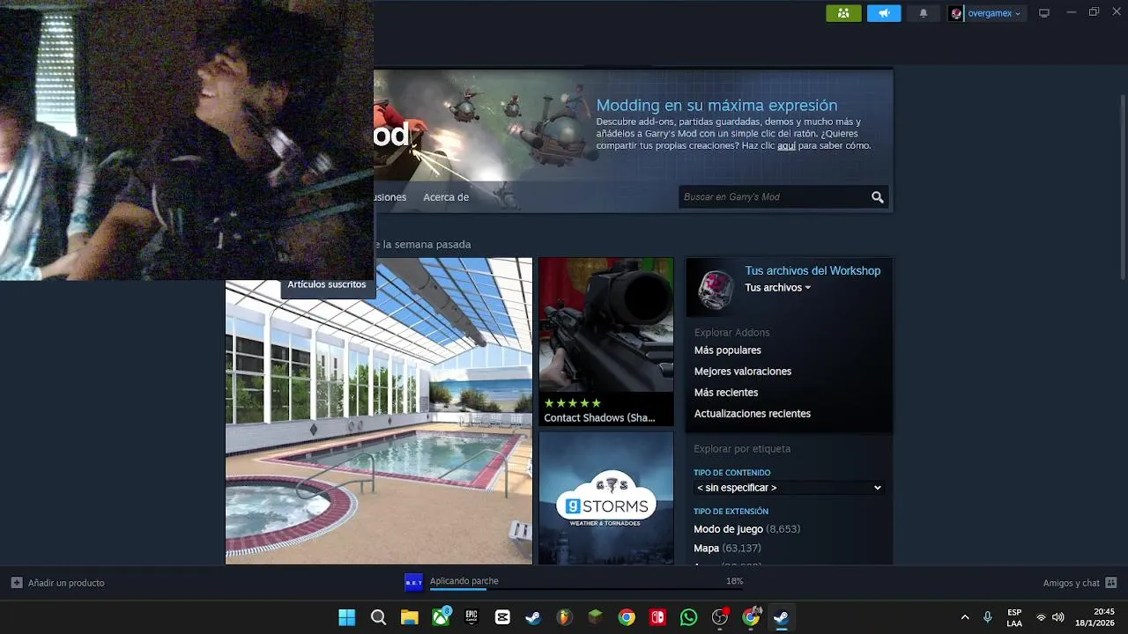Open the volume control in the system tray
Image resolution: width=1128 pixels, height=634 pixels.
(1058, 617)
